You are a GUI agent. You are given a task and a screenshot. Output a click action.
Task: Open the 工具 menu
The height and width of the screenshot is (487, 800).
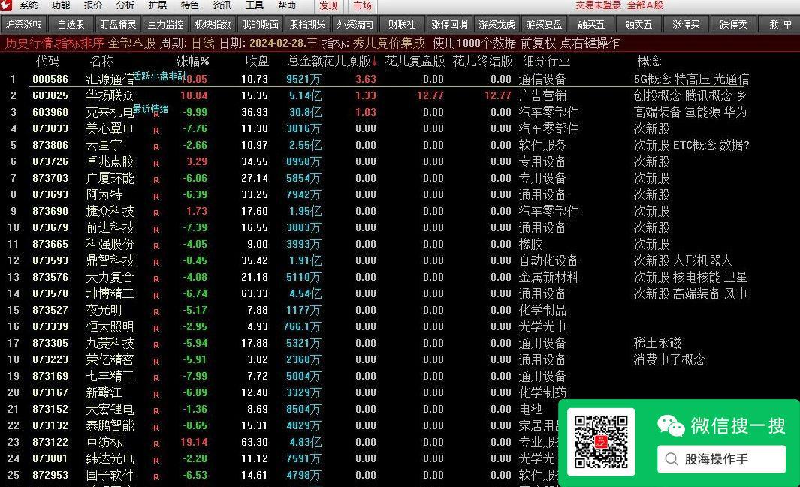[x=254, y=5]
